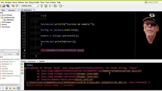Open the Source menu
The image size is (162, 91).
click(x=15, y=2)
